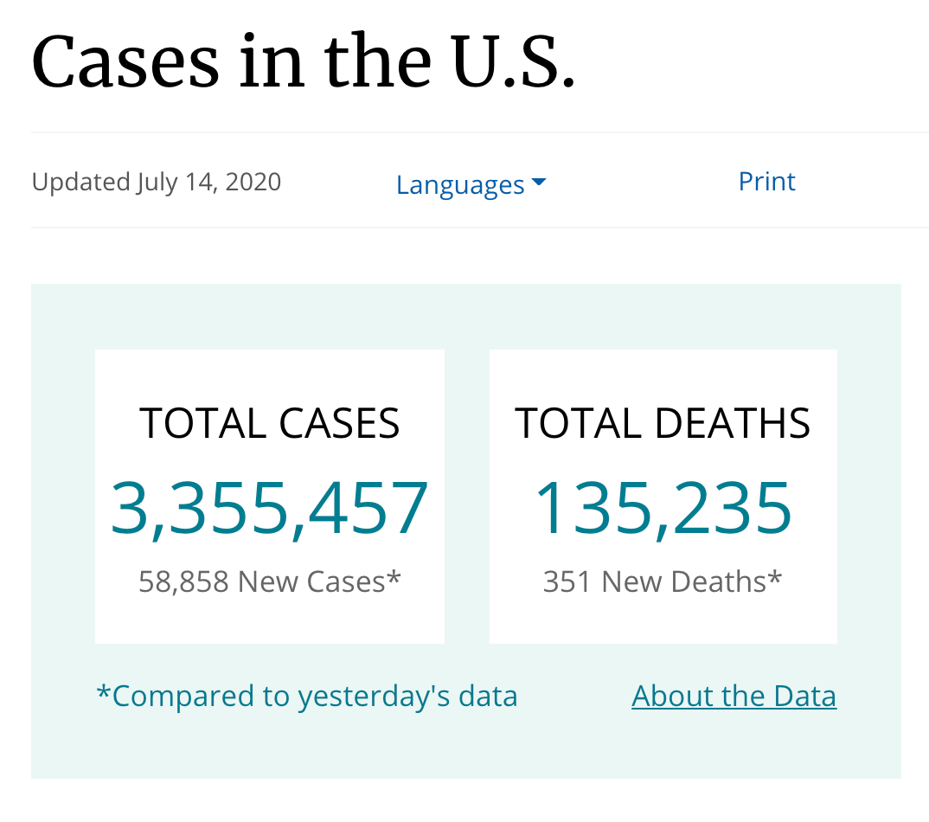This screenshot has width=929, height=822.
Task: Click the TOTAL DEATHS label
Action: (x=663, y=423)
